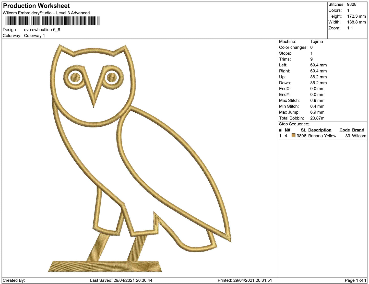Select the "Page 1 of 1" indicator
Image resolution: width=369 pixels, height=284 pixels.
point(355,280)
